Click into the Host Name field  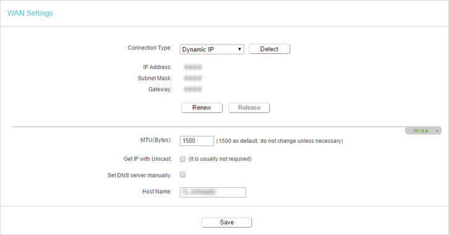pyautogui.click(x=212, y=192)
